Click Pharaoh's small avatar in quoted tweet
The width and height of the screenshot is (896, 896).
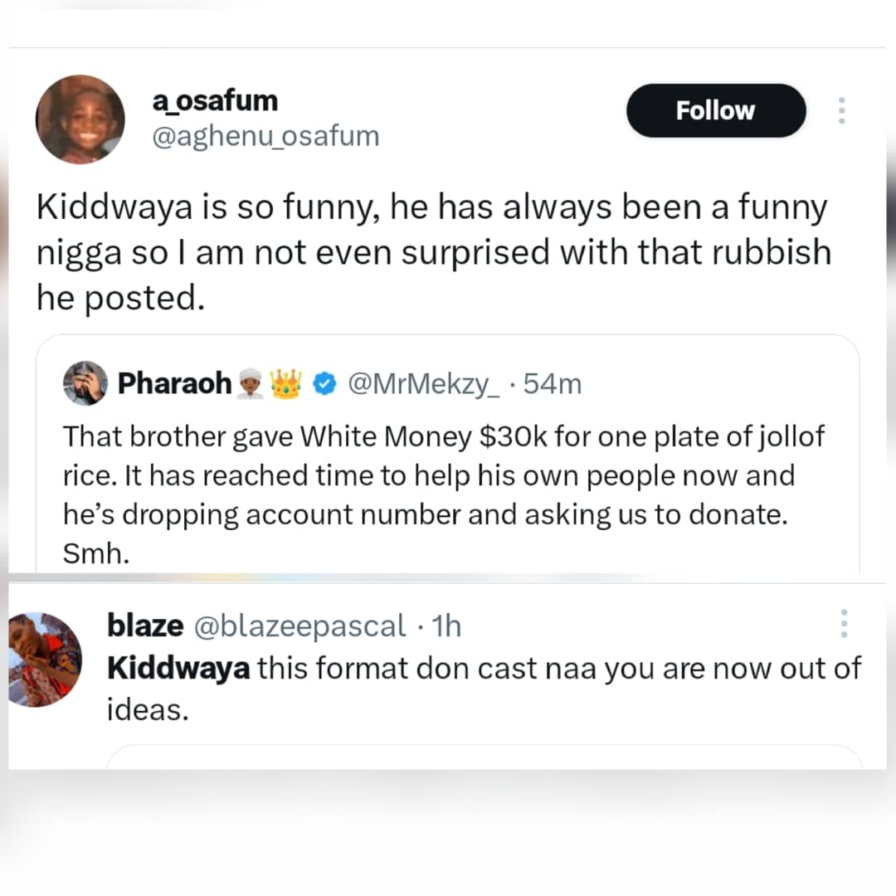(85, 383)
